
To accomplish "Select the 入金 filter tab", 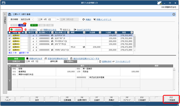I will (x=50, y=25).
